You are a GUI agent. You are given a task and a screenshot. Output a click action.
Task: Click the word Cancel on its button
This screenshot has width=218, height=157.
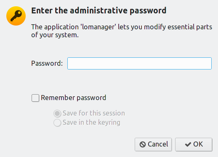[x=158, y=144]
